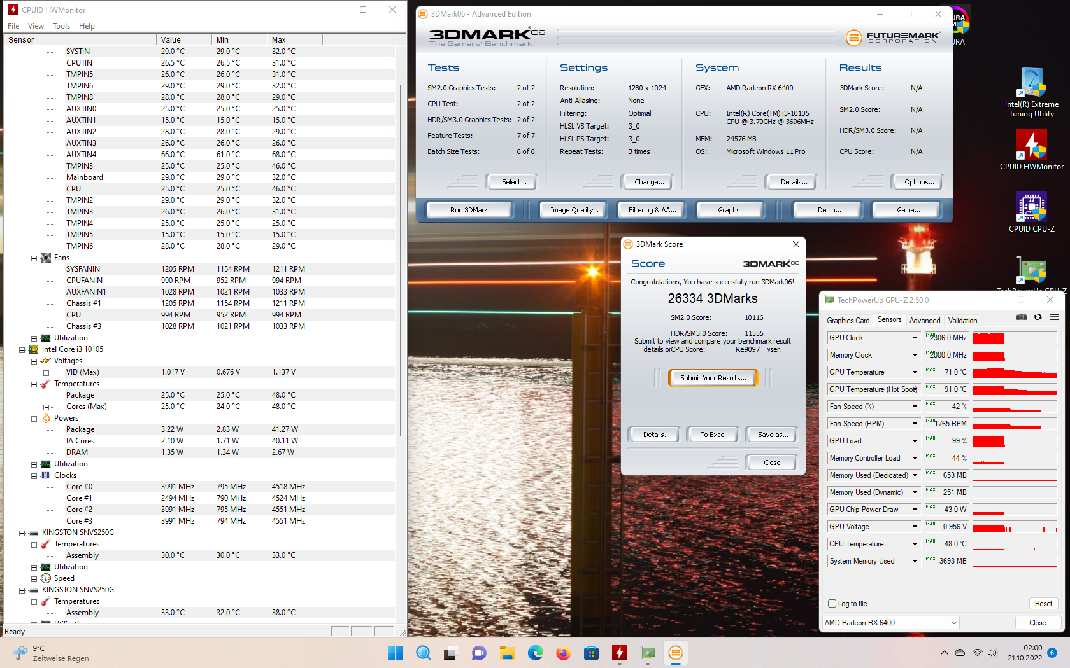Open the Chat app in the taskbar
Image resolution: width=1070 pixels, height=668 pixels.
479,653
